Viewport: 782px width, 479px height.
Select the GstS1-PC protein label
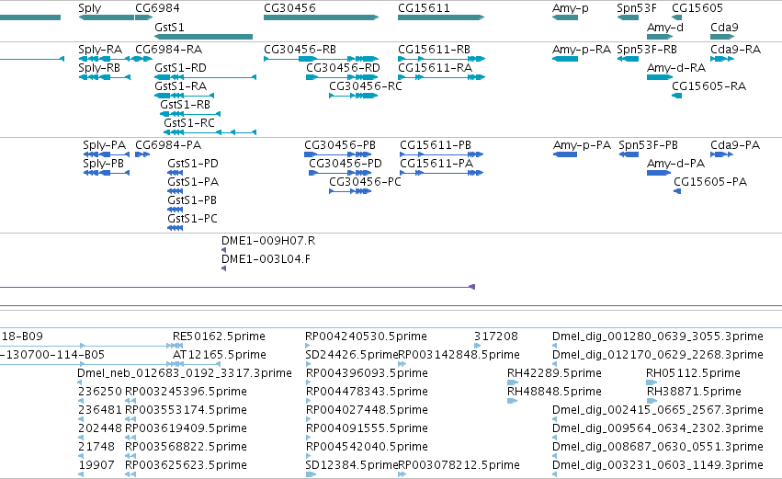[x=192, y=219]
